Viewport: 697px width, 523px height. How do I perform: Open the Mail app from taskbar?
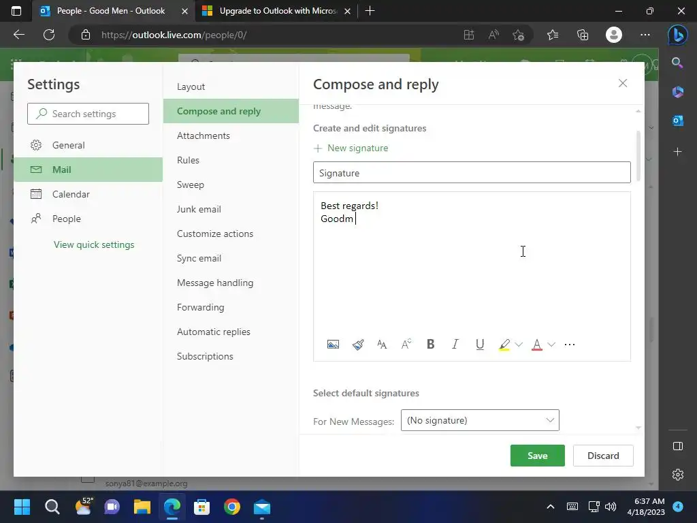coord(262,507)
